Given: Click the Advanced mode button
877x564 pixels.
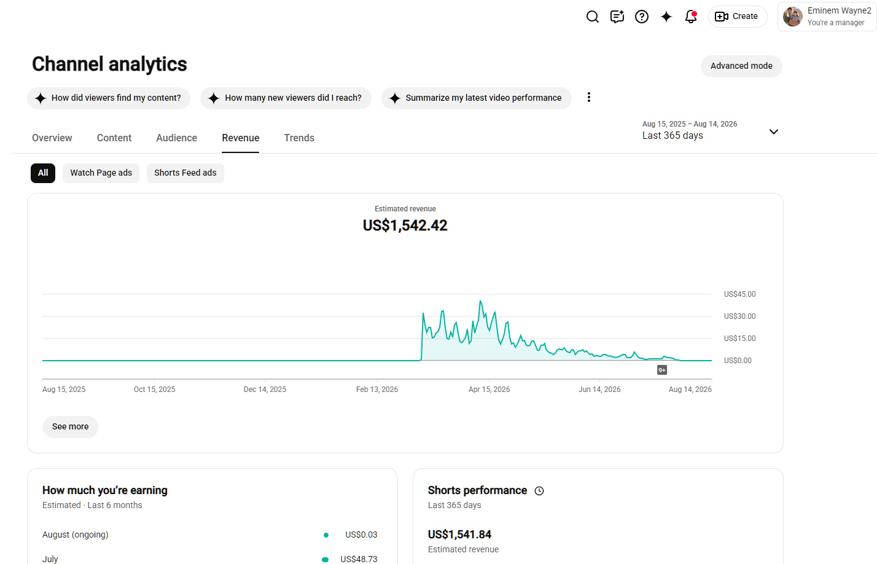Looking at the screenshot, I should (x=741, y=66).
